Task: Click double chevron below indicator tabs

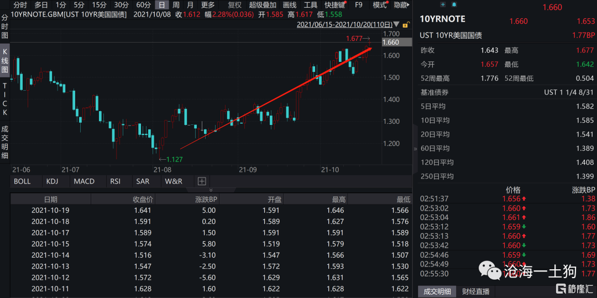Action: click(211, 190)
